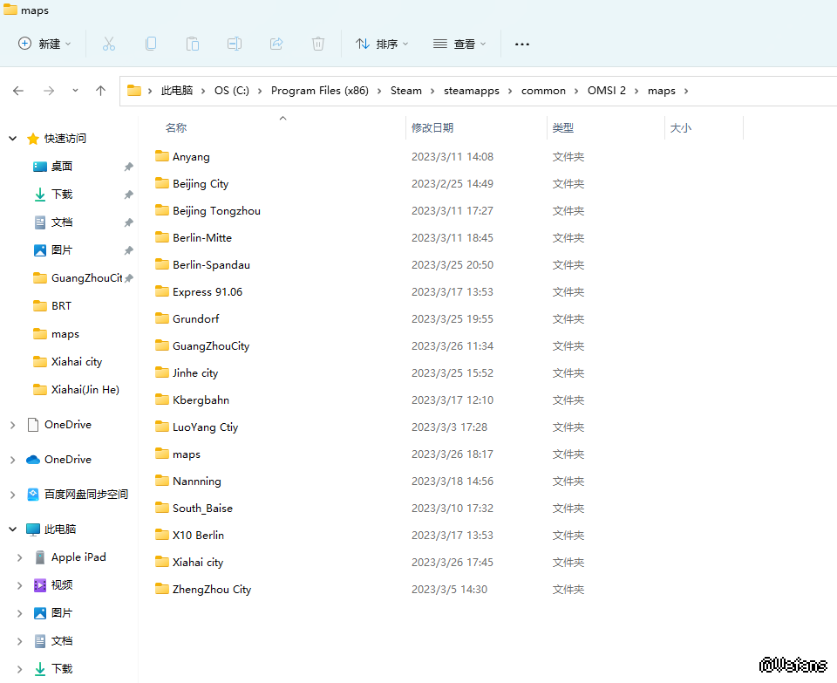Click Steam in the address breadcrumb

[405, 91]
